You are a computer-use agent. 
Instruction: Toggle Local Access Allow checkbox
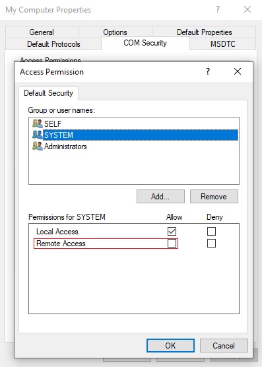172,231
